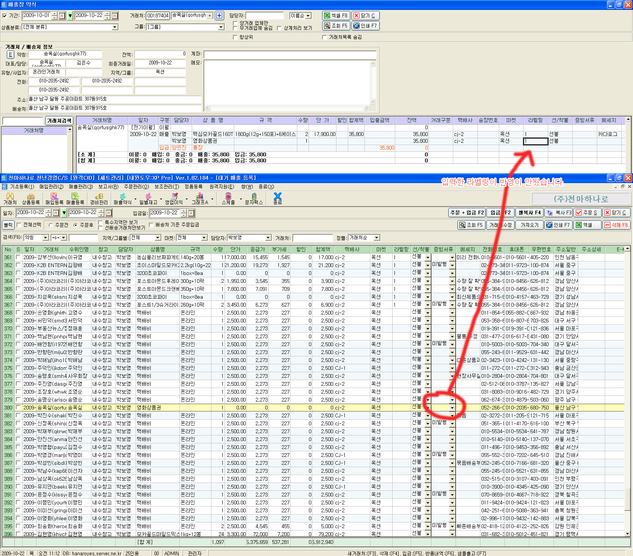Enable 양거래 업체만 checkbox

pos(235,23)
